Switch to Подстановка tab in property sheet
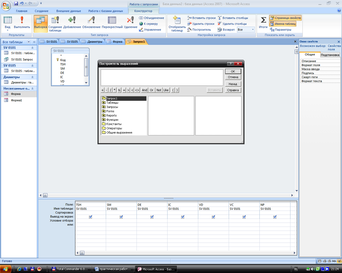Image resolution: width=342 pixels, height=273 pixels. tap(330, 55)
